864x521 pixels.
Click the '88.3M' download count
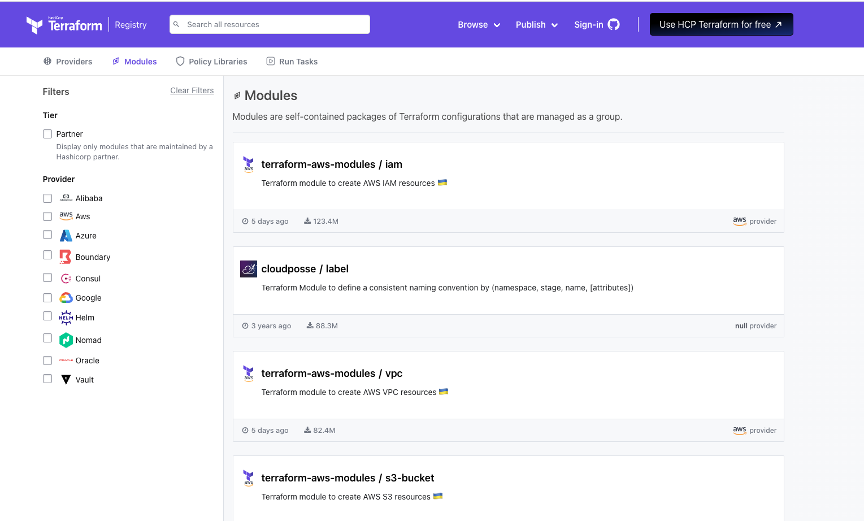[x=327, y=325]
